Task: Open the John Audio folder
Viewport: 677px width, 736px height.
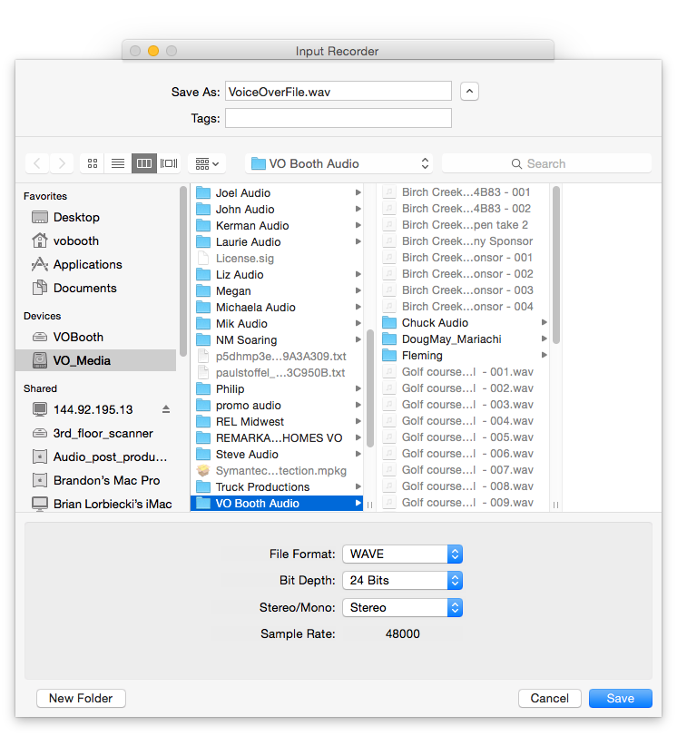Action: pos(277,209)
